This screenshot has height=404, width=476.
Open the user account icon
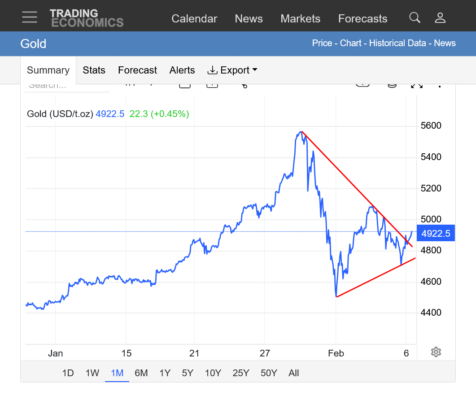(440, 18)
